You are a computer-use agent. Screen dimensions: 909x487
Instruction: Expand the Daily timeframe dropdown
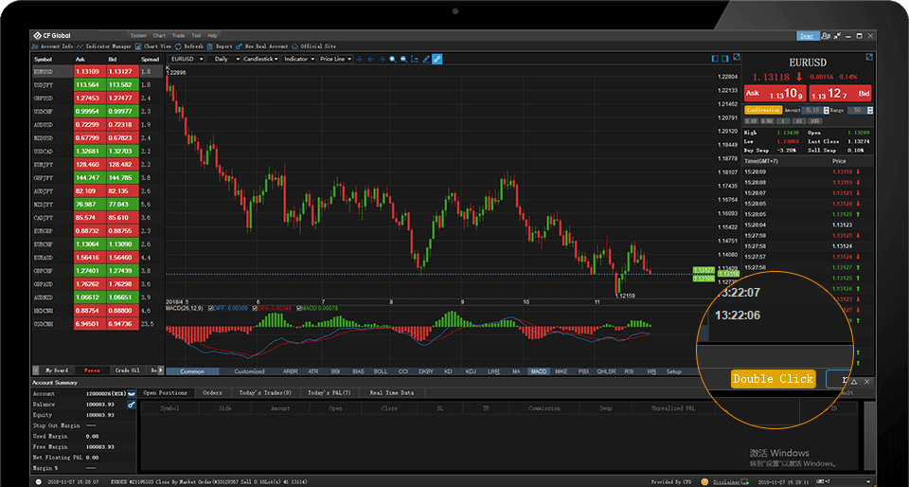coord(225,59)
